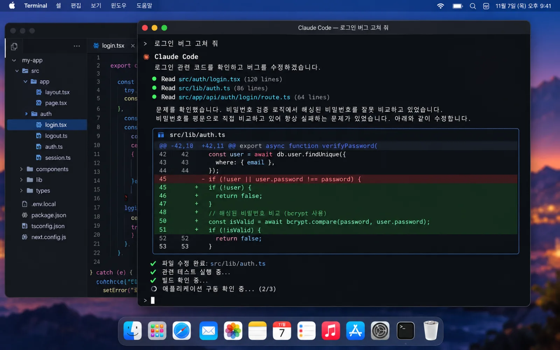Open the Apple menu
Viewport: 560px width, 350px height.
click(x=12, y=6)
